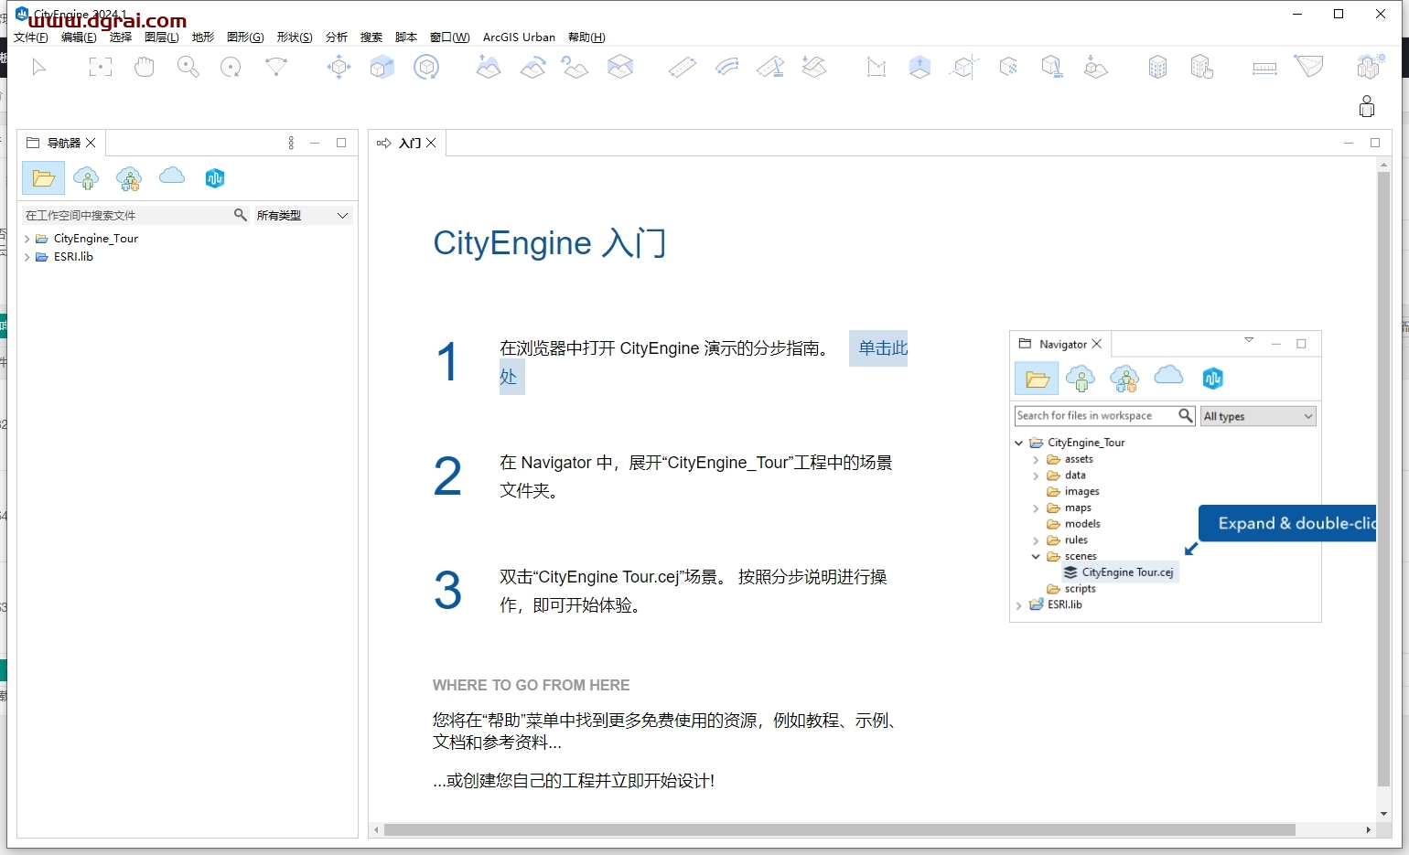Pick the Tumble rotate-view tool
The width and height of the screenshot is (1409, 855).
(231, 67)
